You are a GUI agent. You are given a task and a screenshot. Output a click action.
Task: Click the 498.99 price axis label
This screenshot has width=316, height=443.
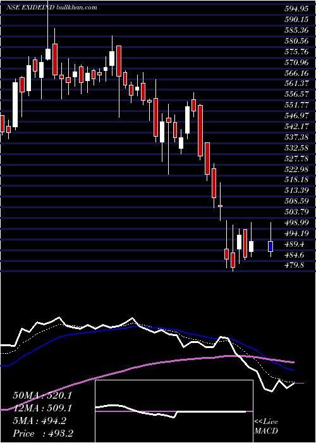click(x=296, y=223)
